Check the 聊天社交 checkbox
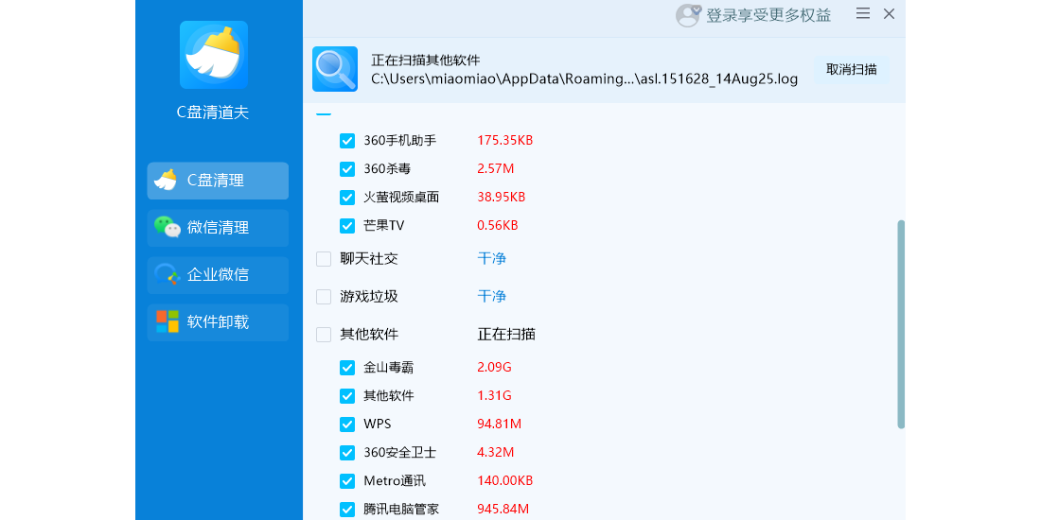The image size is (1041, 520). coord(324,259)
